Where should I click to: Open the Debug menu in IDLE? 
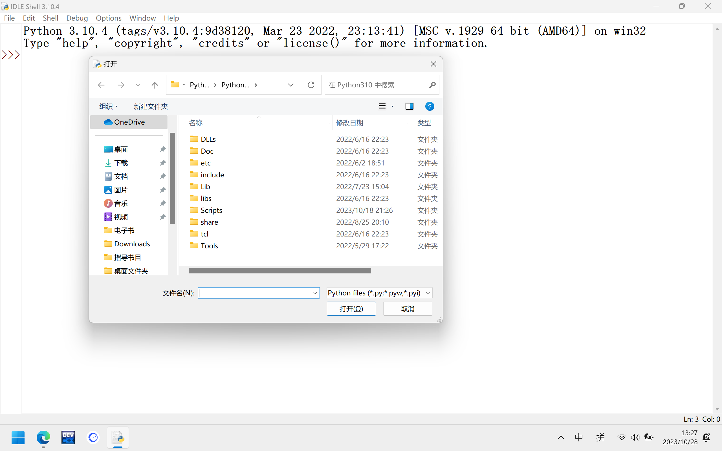(x=77, y=18)
